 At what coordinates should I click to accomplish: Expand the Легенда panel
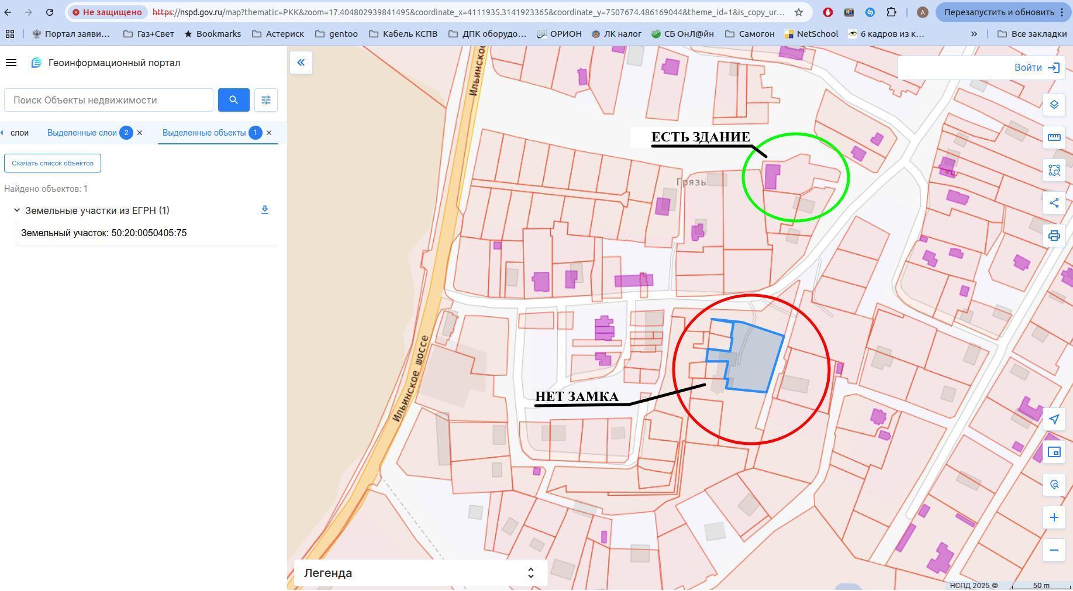coord(530,573)
